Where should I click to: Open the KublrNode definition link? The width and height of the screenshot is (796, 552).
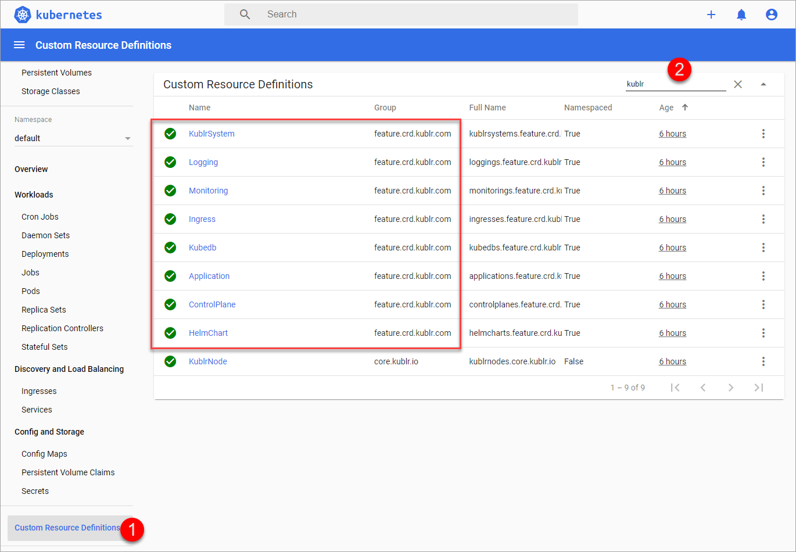(208, 361)
